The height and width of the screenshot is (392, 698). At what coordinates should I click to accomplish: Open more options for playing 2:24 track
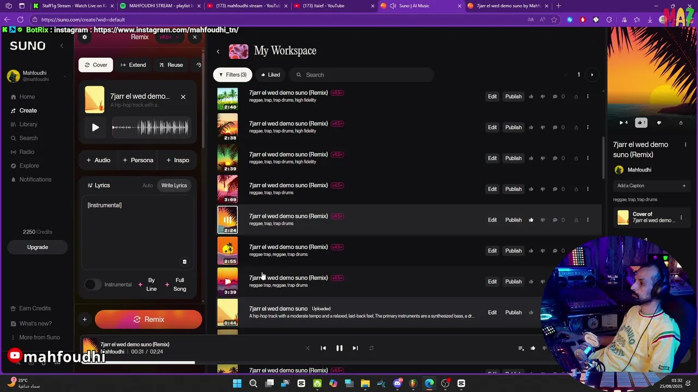pos(587,220)
